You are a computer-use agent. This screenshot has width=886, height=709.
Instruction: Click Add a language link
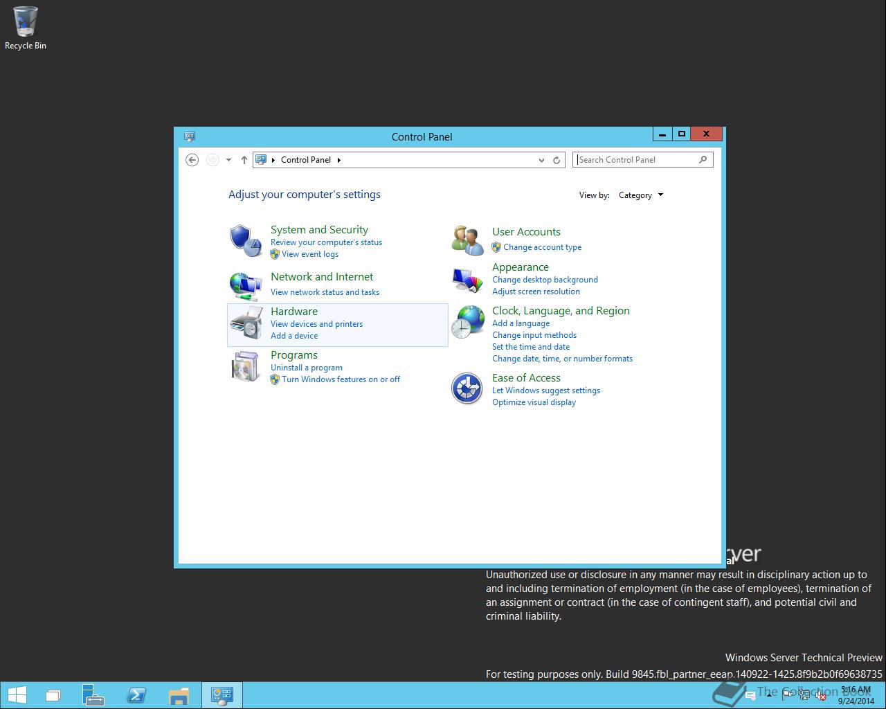pos(521,323)
